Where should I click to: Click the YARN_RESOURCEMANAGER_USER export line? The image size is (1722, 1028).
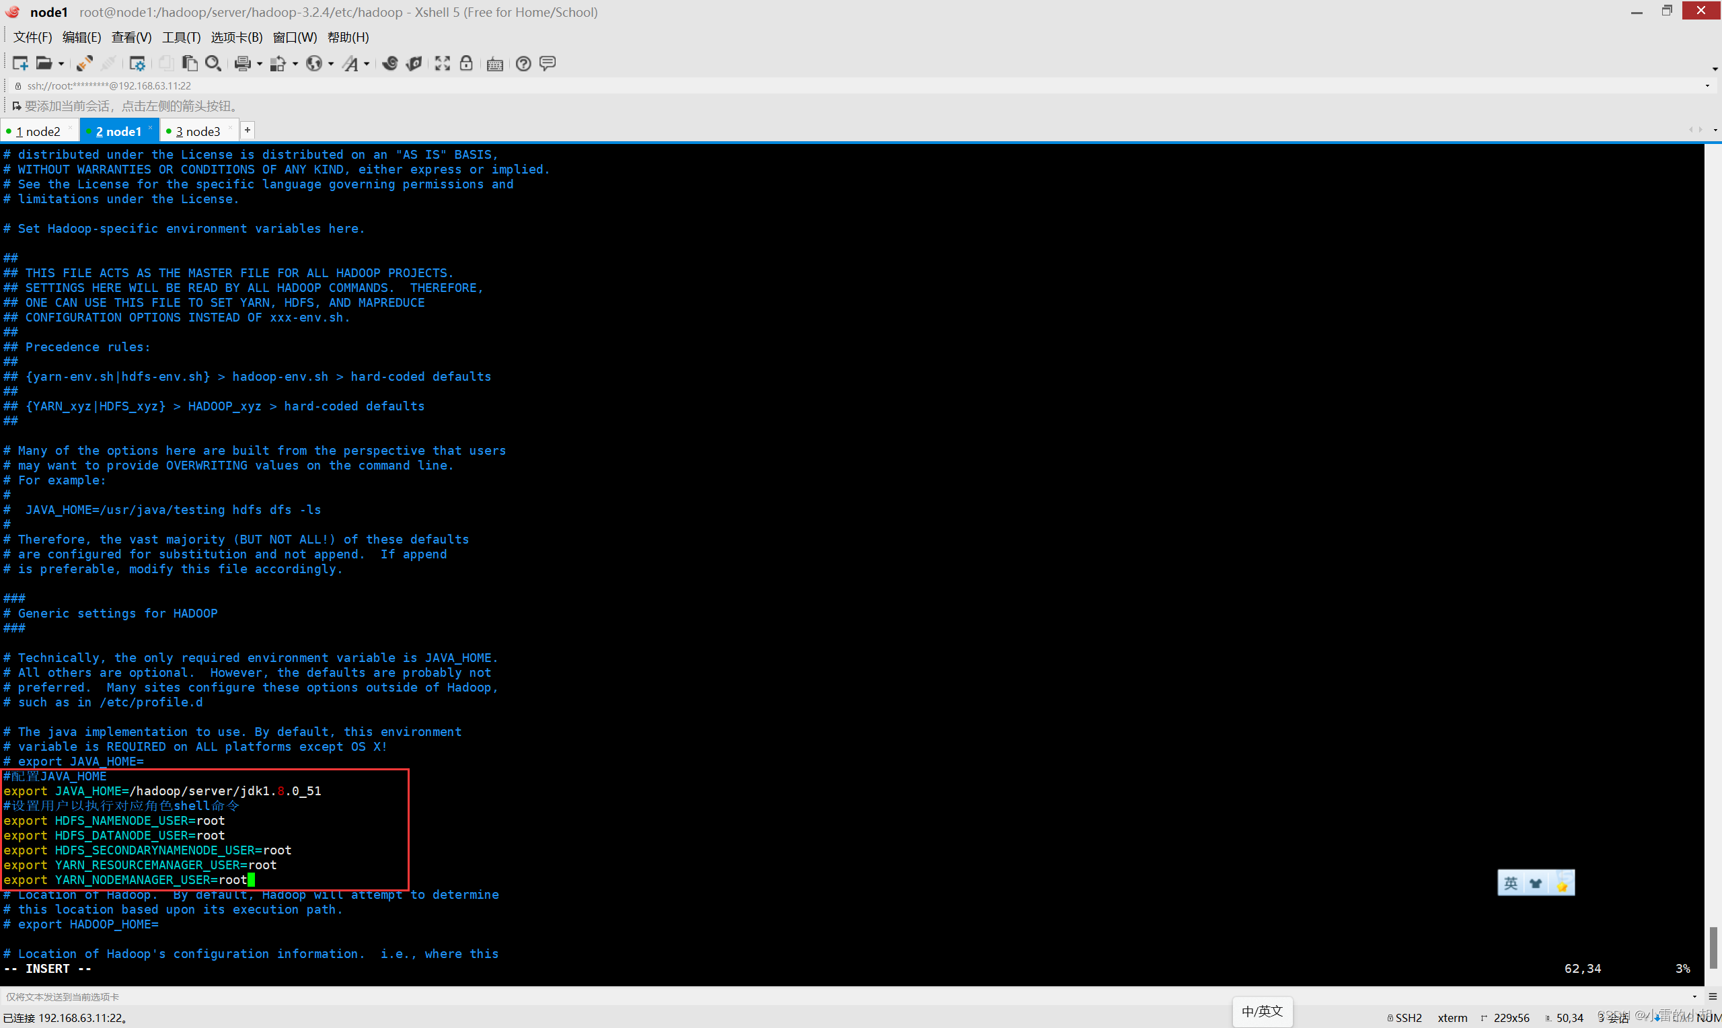click(x=140, y=865)
